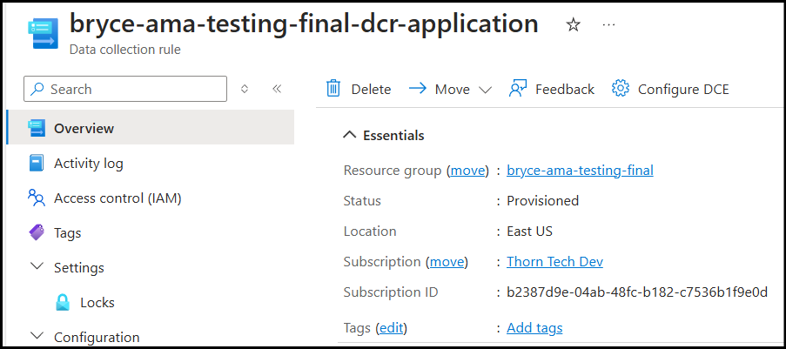Click the Locks padlock icon
Viewport: 786px width, 349px height.
(63, 303)
